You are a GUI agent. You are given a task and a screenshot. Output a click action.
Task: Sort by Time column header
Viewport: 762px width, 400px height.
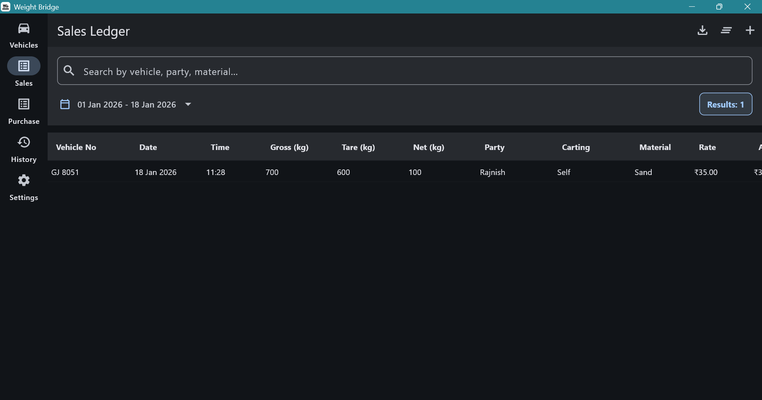point(220,147)
